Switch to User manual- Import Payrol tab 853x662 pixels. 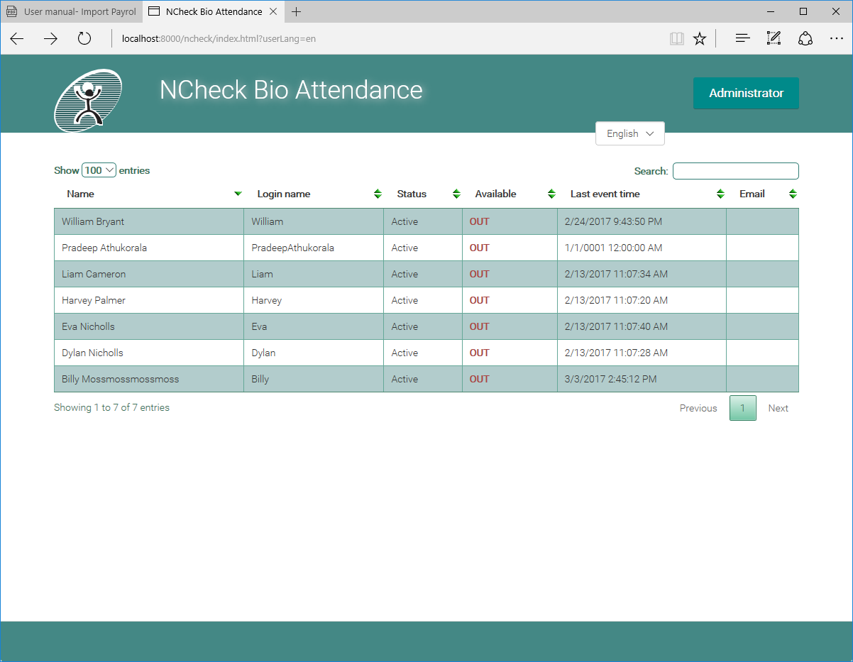coord(71,11)
